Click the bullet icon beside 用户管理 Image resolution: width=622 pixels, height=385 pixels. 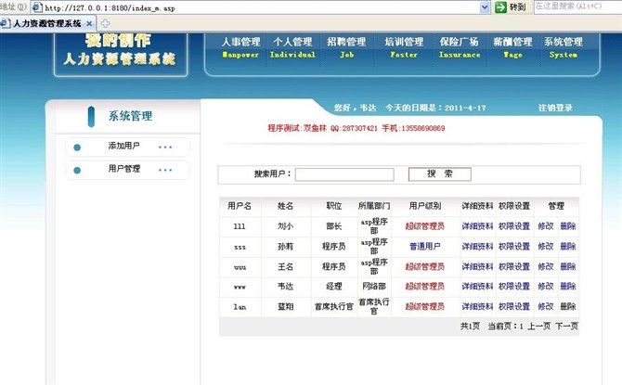coord(77,170)
